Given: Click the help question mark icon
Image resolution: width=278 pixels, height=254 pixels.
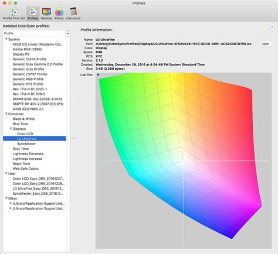Looking at the screenshot, I should tap(272, 28).
